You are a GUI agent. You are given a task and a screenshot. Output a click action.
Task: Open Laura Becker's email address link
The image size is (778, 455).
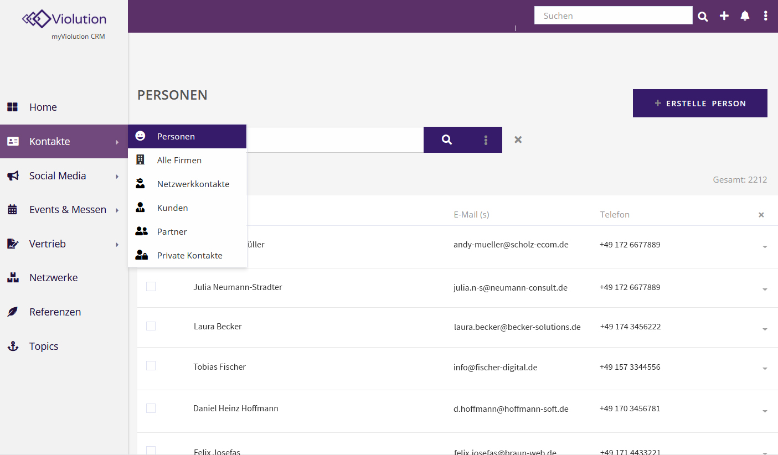[x=517, y=327]
